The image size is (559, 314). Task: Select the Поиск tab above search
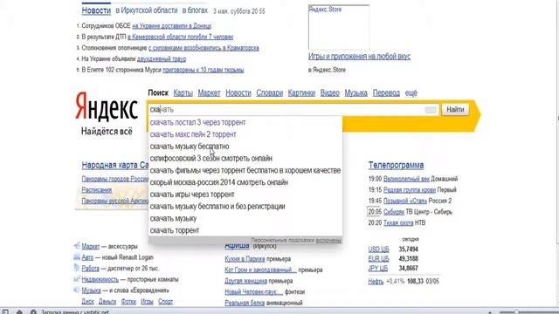[x=158, y=93]
